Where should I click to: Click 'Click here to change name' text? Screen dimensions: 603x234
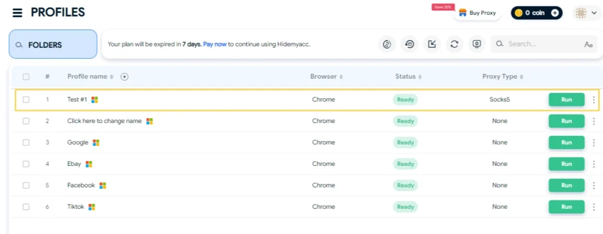(x=105, y=121)
